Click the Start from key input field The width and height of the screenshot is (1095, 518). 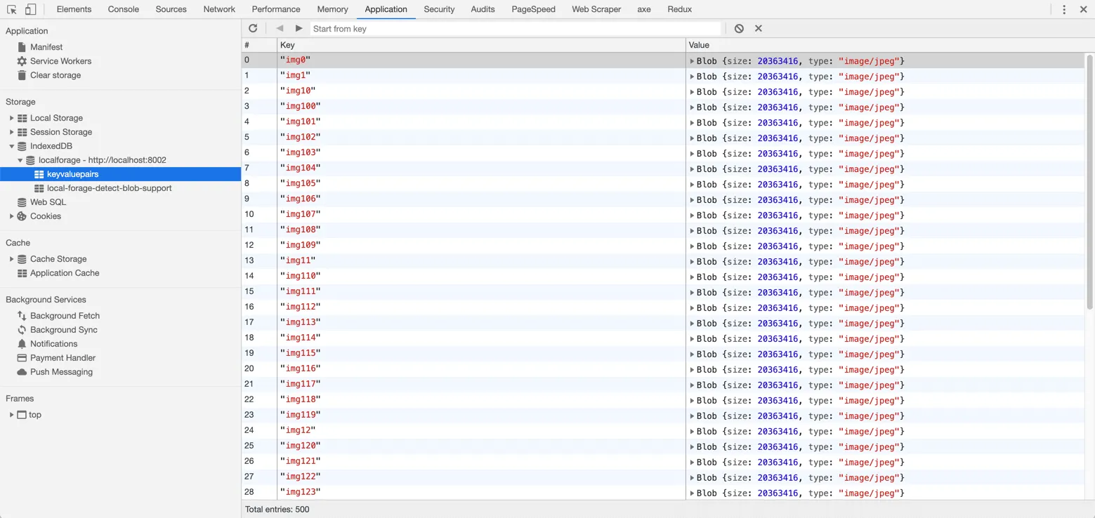(516, 29)
